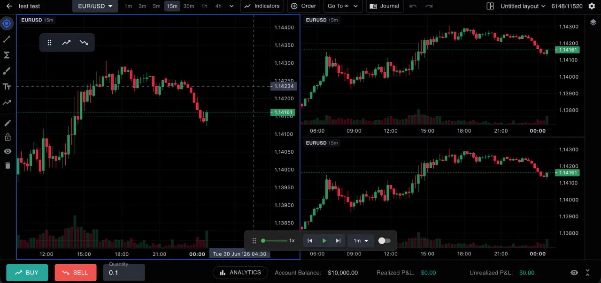Open the Indicators menu

262,6
